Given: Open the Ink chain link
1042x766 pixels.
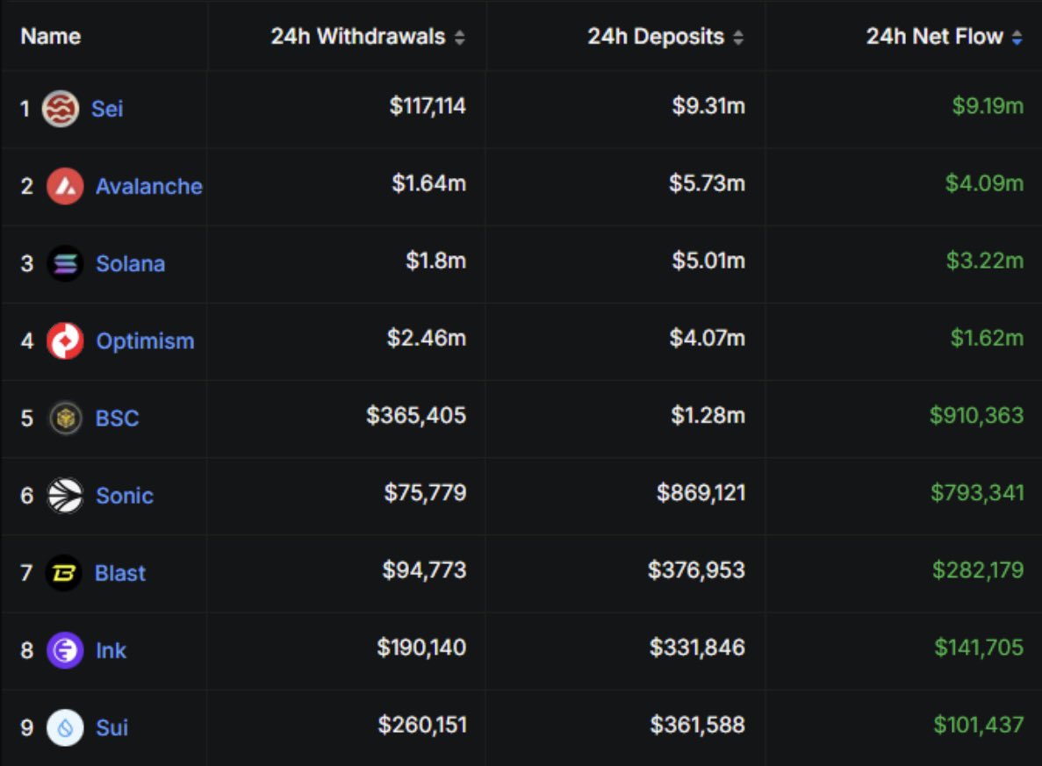Looking at the screenshot, I should coord(111,649).
